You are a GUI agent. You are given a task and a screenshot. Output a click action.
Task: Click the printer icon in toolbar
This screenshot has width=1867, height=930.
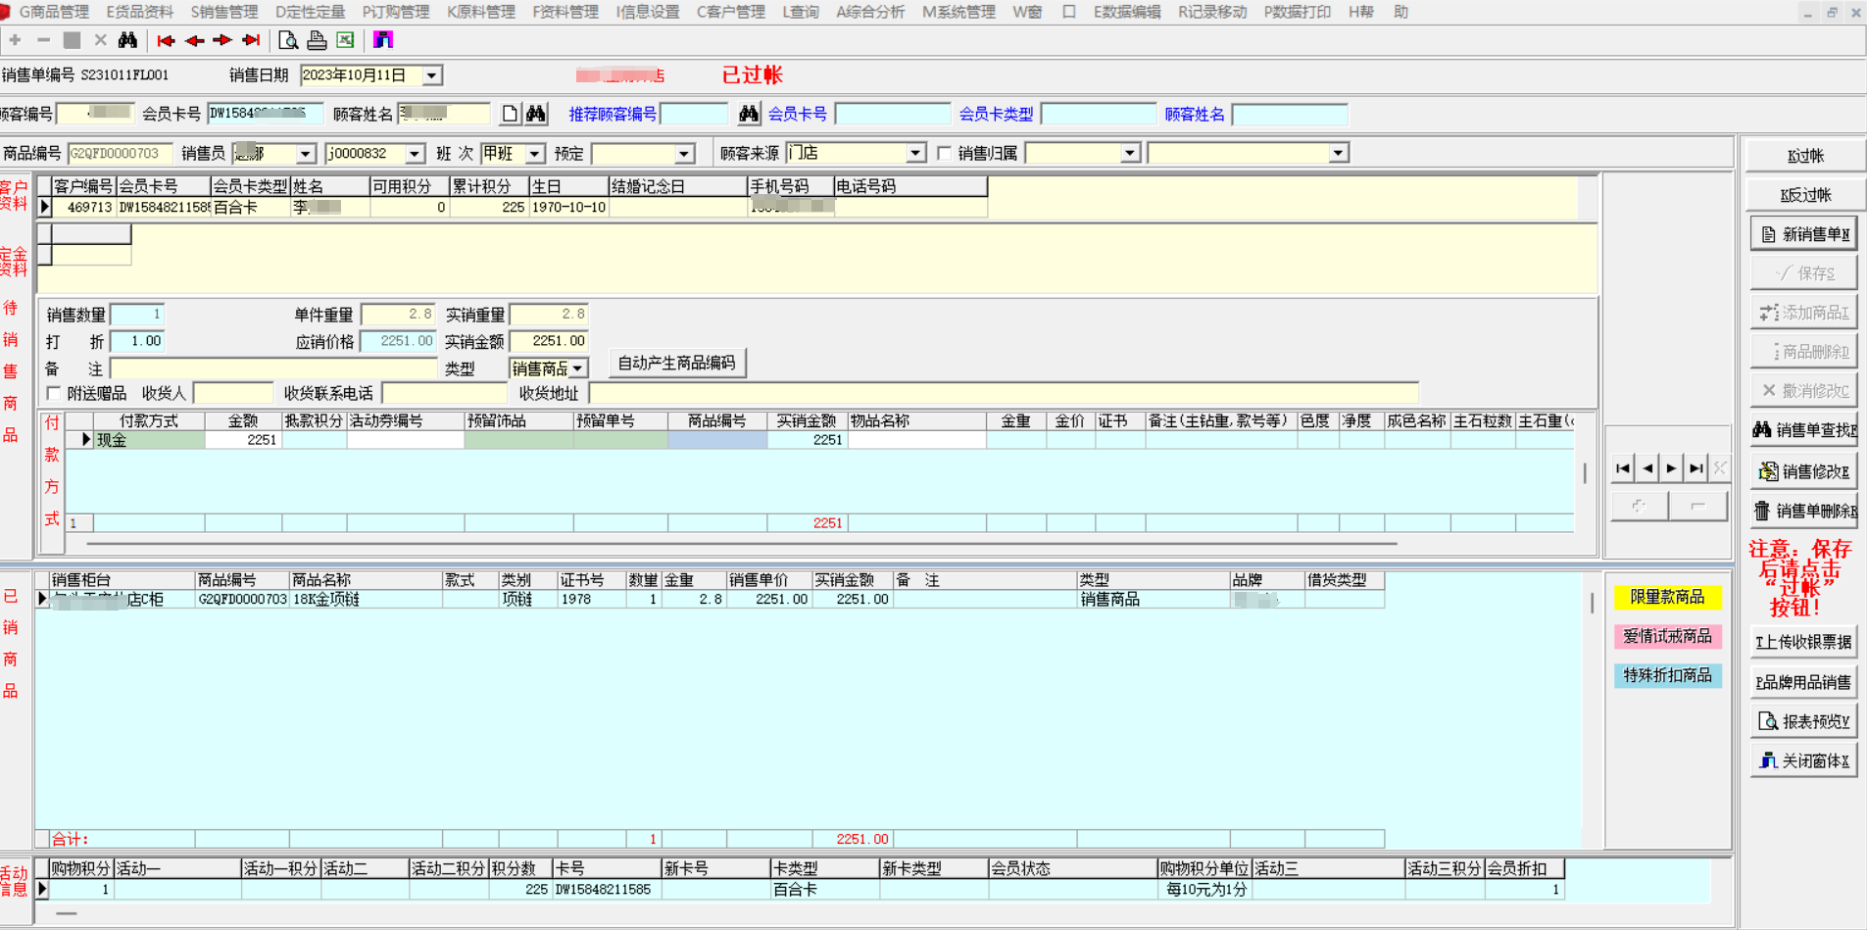pyautogui.click(x=317, y=40)
